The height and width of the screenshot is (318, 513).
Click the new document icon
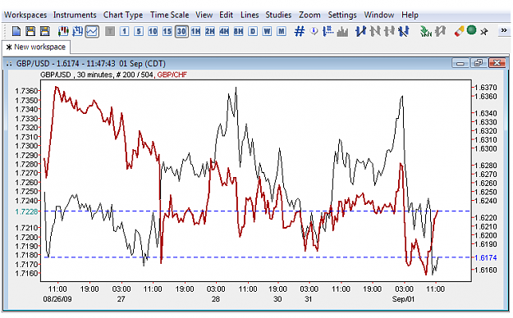[16, 31]
